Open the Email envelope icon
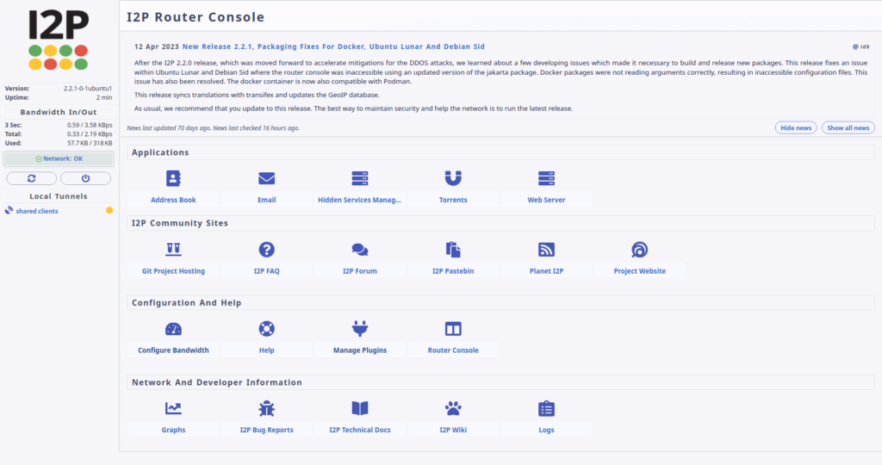882x465 pixels. point(267,178)
